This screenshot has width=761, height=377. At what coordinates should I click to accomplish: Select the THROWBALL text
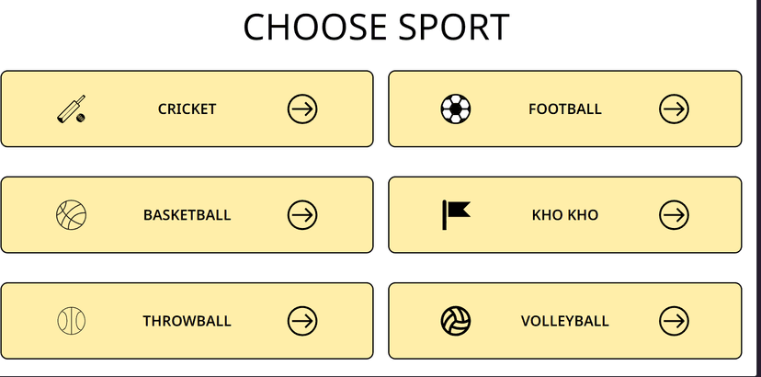click(187, 321)
